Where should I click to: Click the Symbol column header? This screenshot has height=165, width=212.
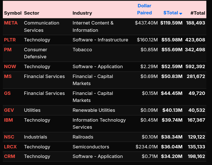coord(13,13)
